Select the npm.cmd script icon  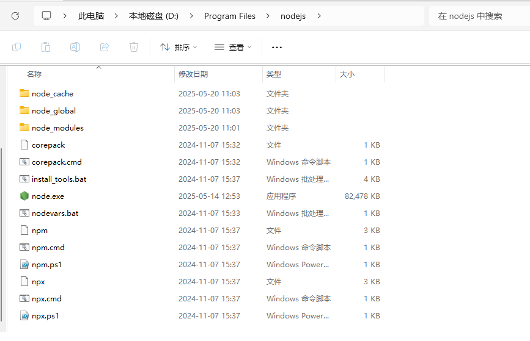tap(24, 247)
